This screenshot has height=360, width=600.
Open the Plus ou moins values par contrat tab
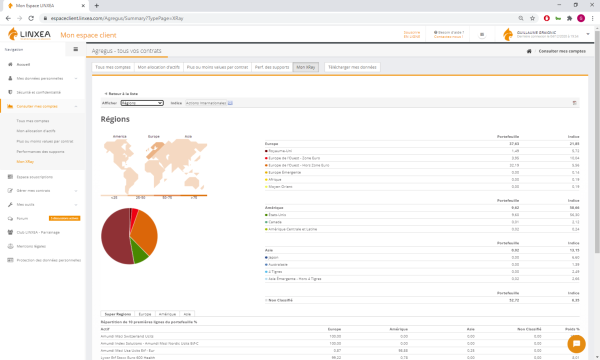[x=217, y=67]
